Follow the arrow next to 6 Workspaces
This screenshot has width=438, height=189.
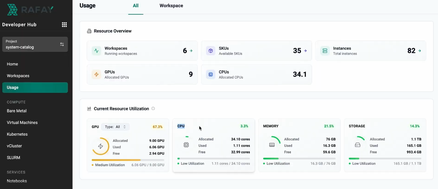(x=191, y=51)
